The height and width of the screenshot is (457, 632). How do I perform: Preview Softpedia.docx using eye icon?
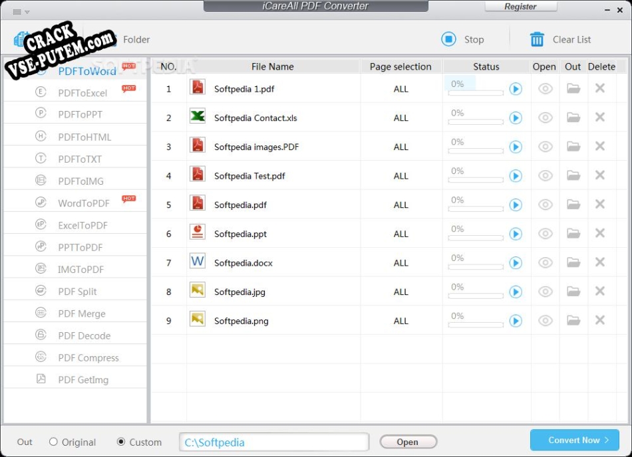click(546, 262)
